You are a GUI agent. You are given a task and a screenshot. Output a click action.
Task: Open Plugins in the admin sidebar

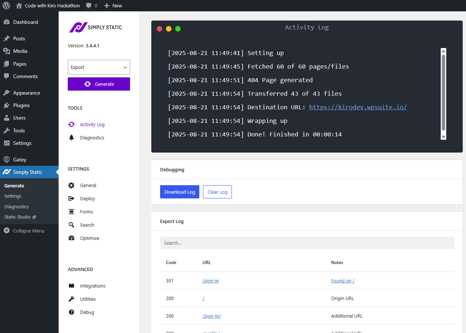tap(21, 105)
